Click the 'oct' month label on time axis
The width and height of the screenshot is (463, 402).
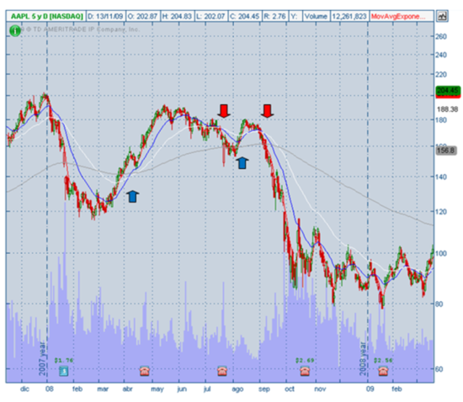click(290, 389)
